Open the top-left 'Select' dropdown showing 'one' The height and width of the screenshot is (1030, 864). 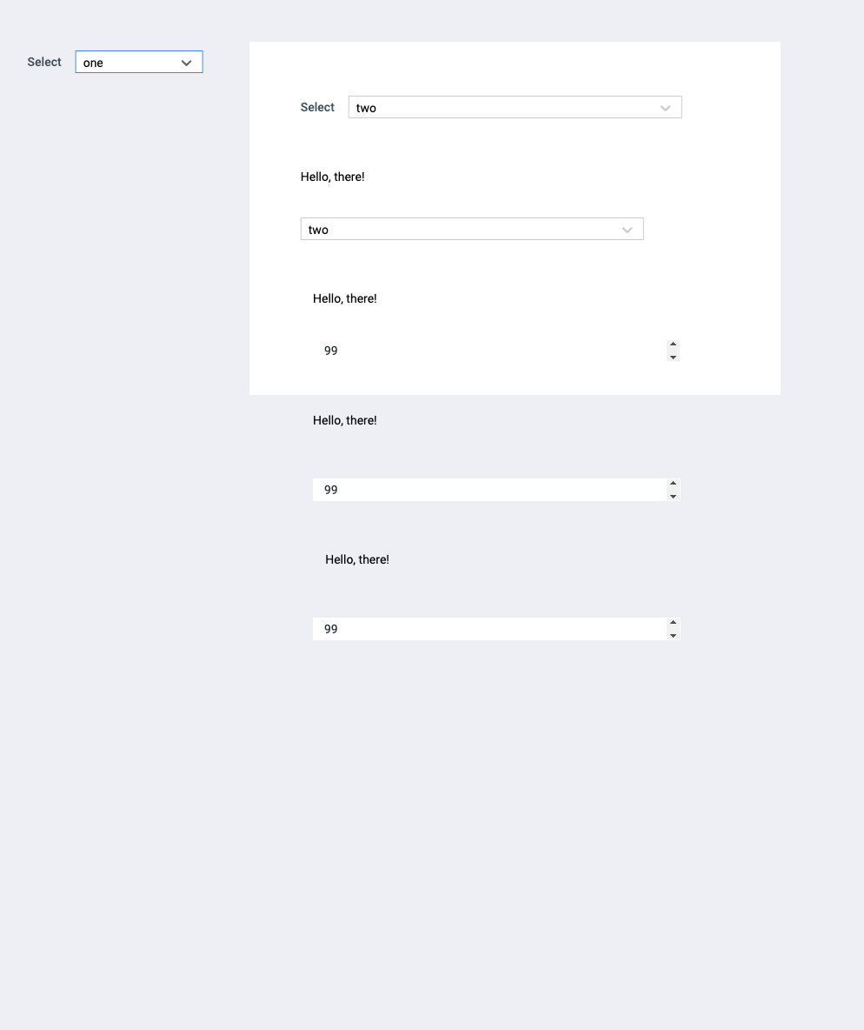click(x=130, y=62)
